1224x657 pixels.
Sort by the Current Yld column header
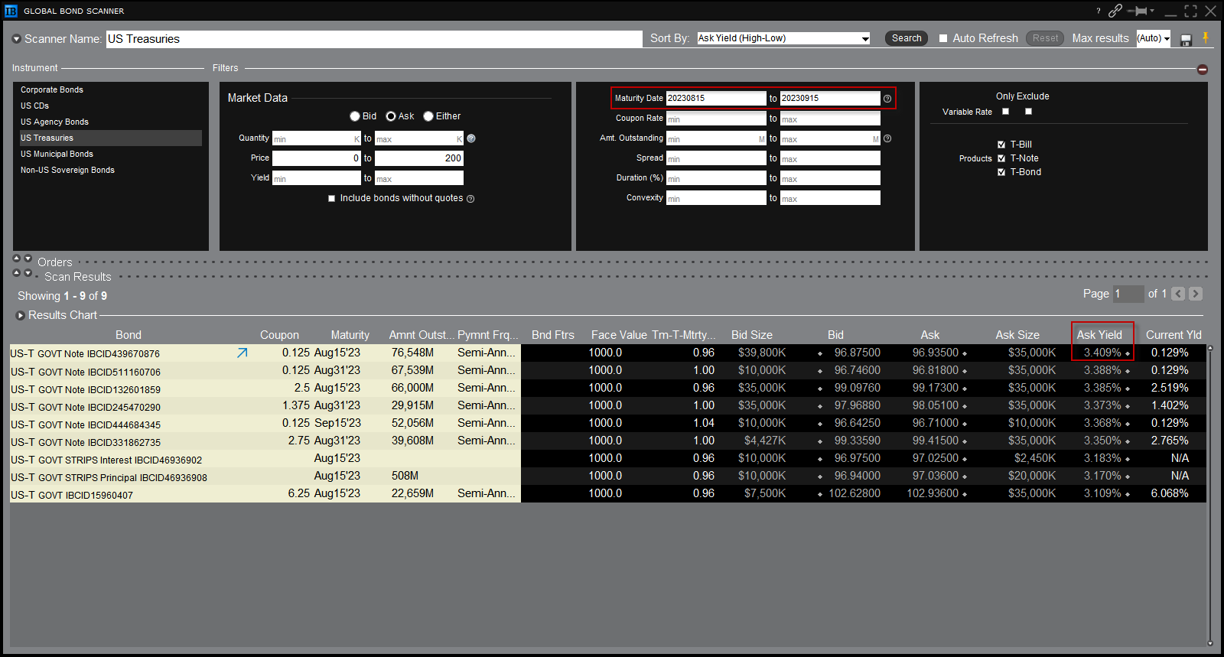(1174, 335)
